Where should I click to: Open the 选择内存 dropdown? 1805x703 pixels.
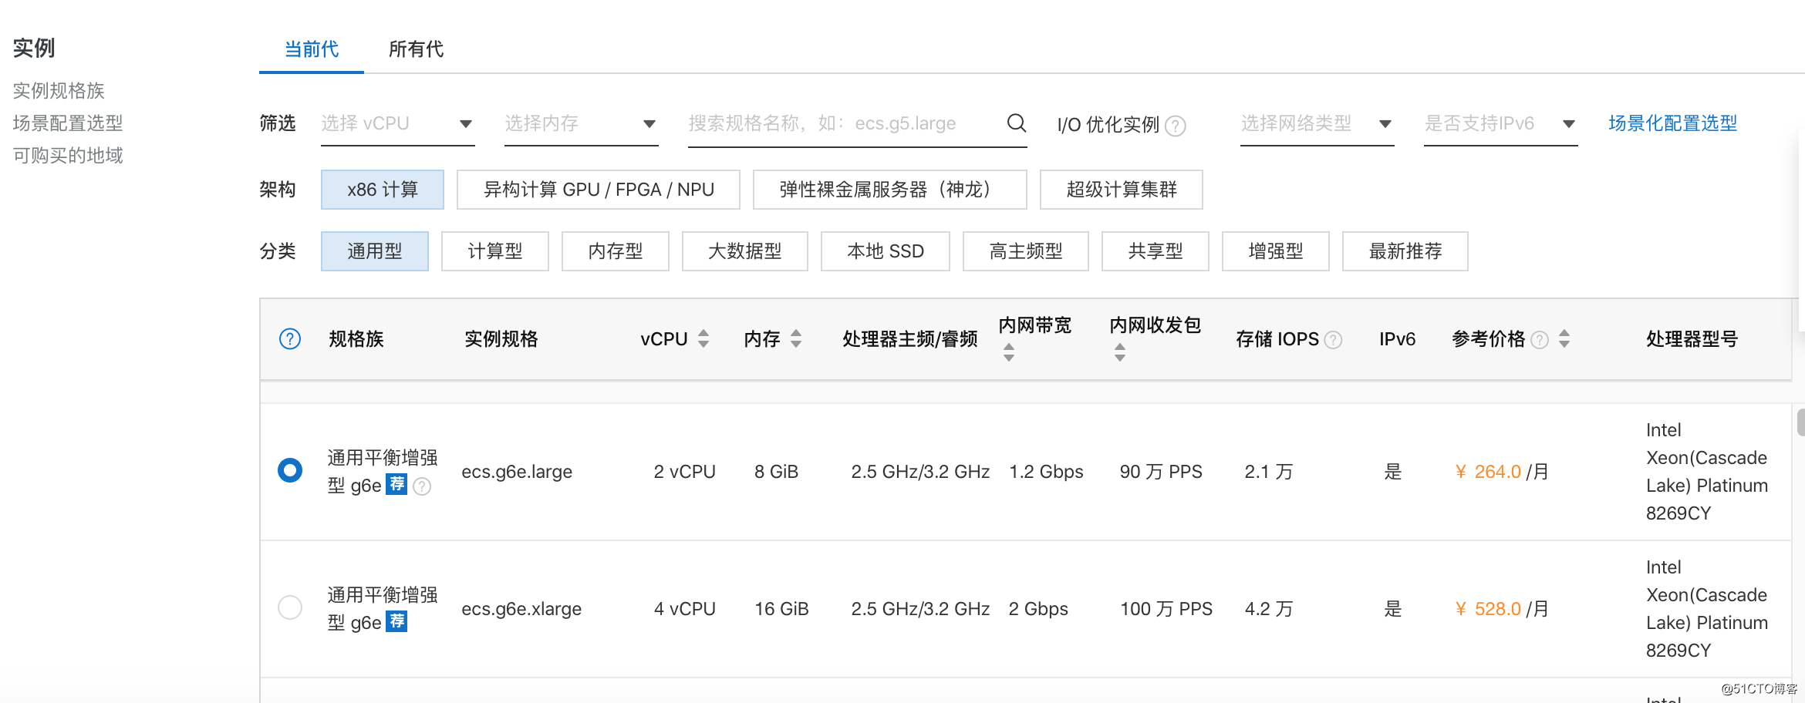click(582, 124)
